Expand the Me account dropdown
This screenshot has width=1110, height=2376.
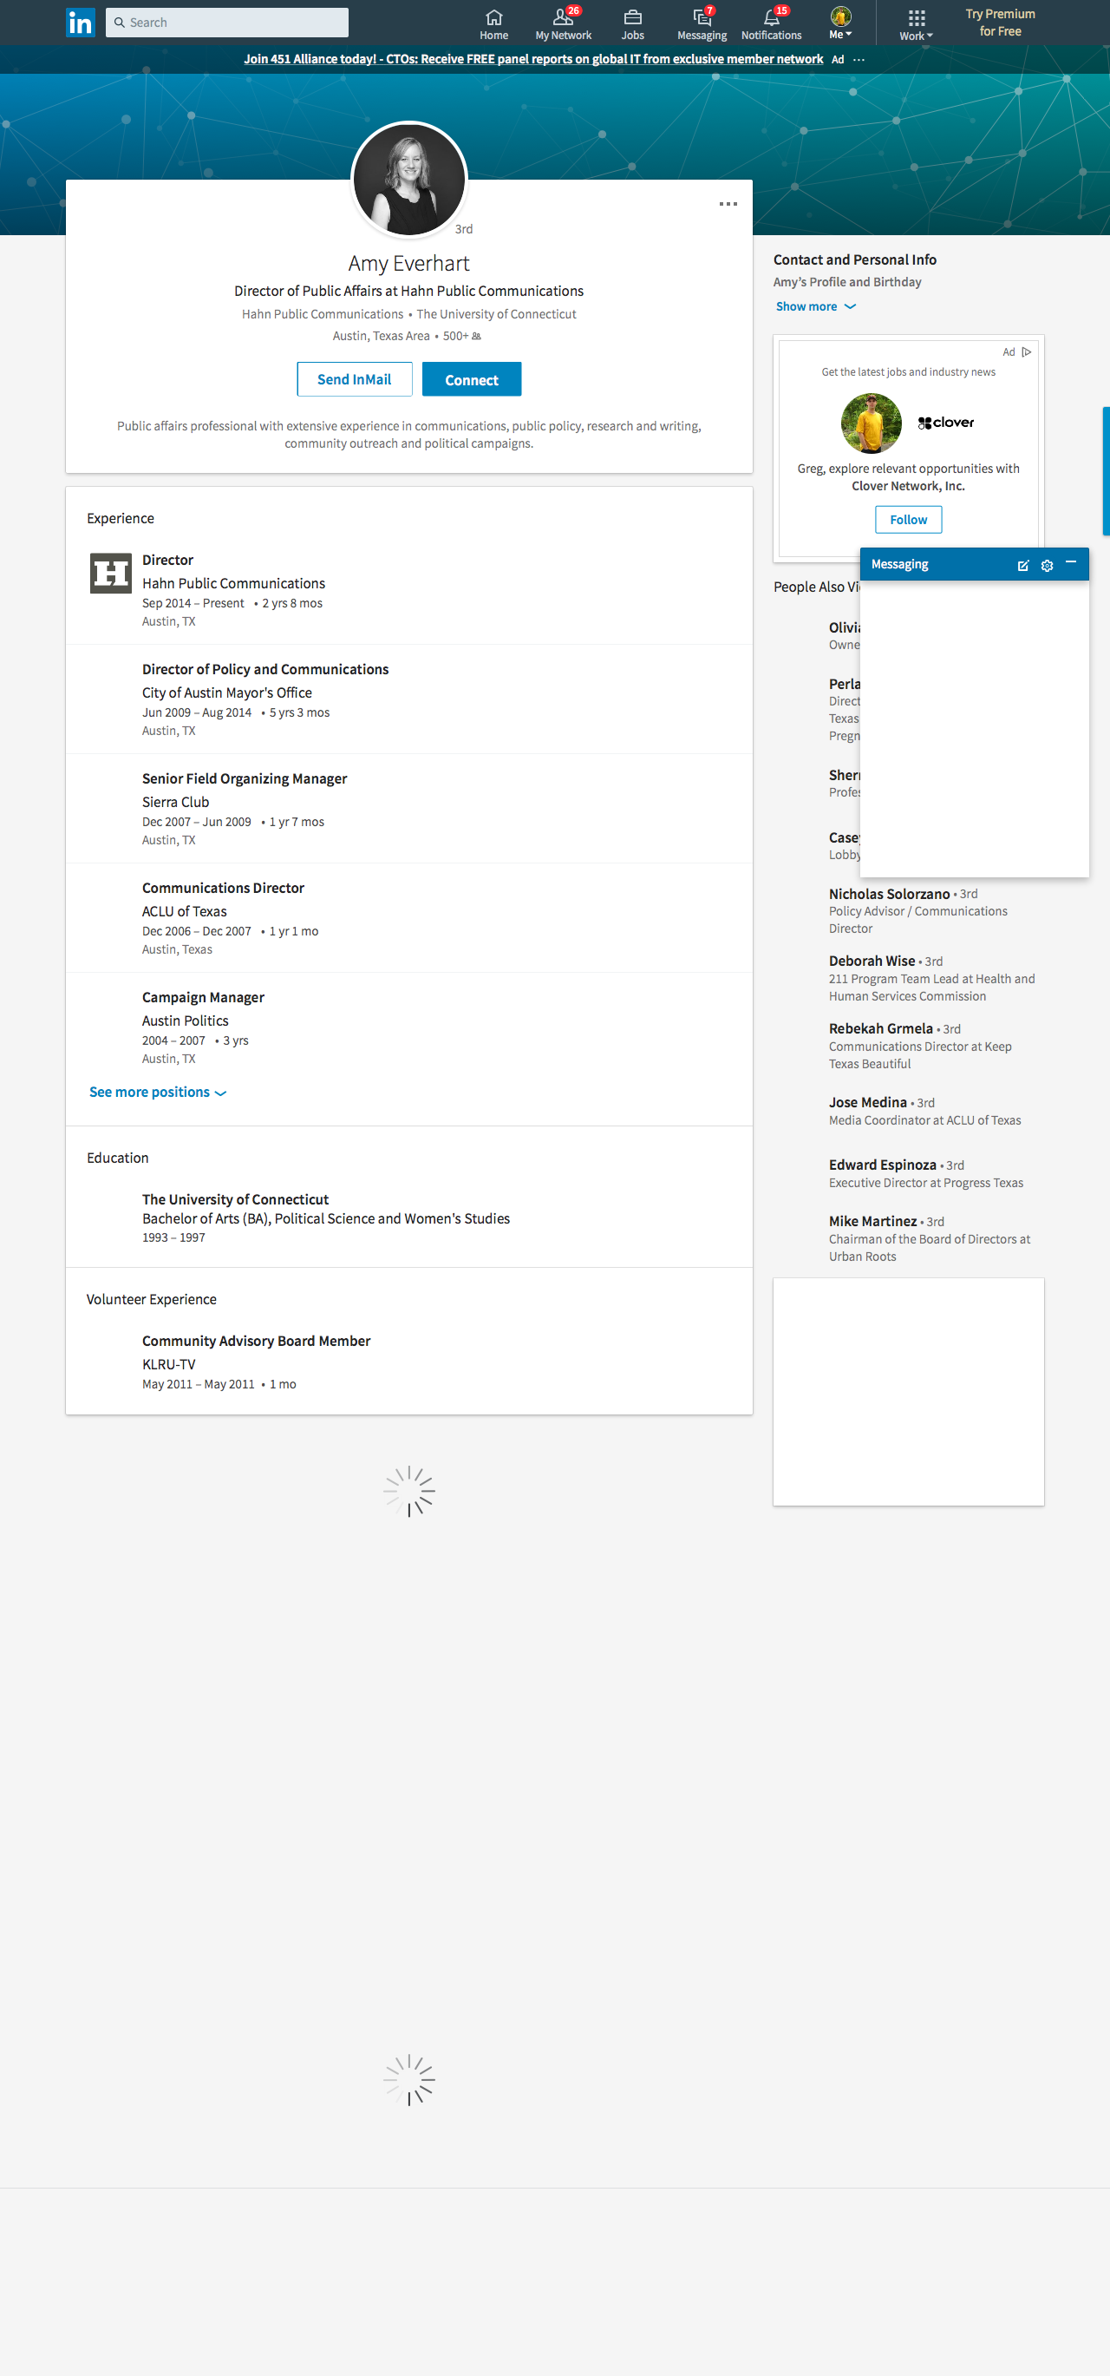840,24
